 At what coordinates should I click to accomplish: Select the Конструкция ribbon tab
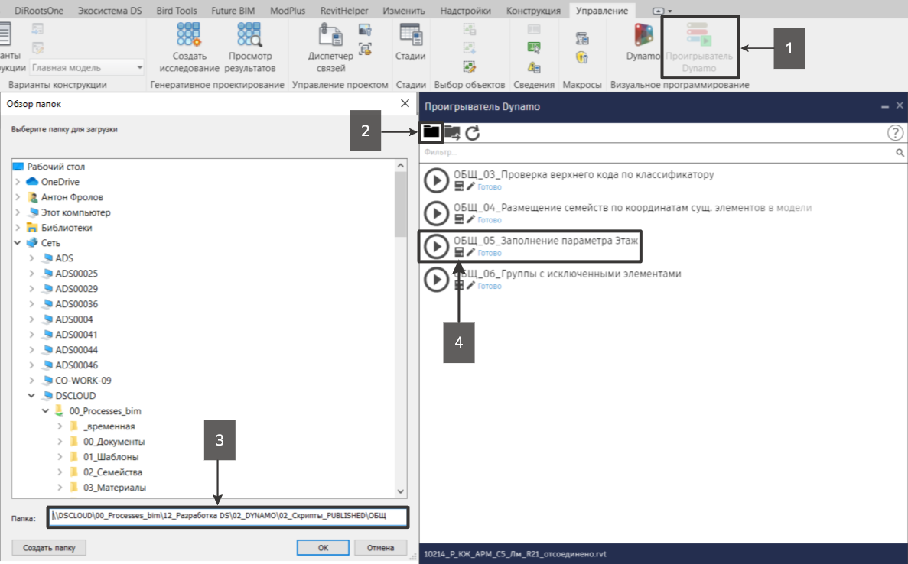click(x=533, y=11)
